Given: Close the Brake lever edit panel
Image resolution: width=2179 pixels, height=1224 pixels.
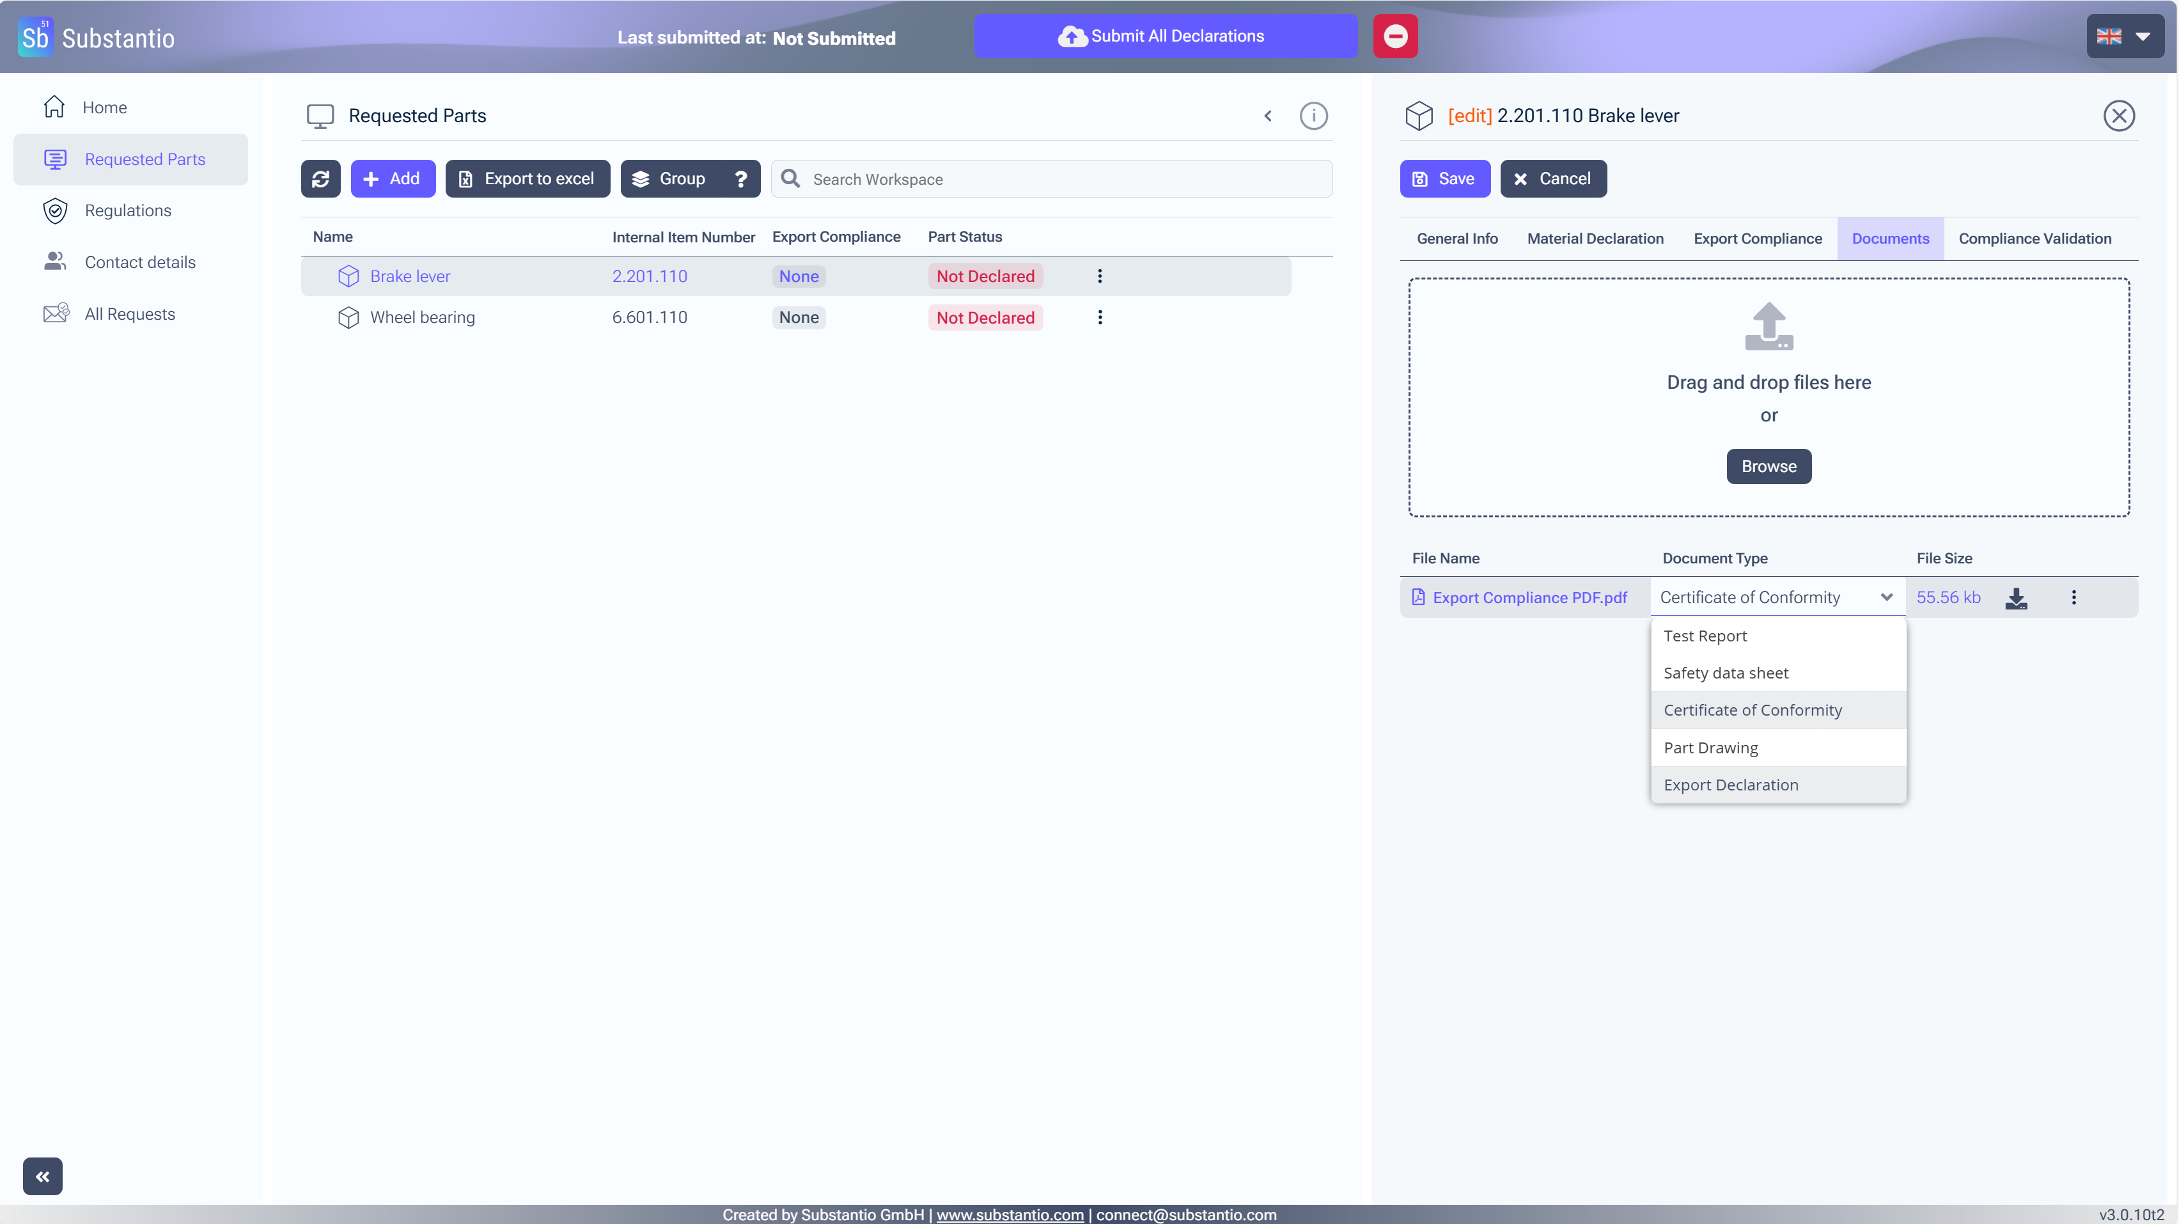Looking at the screenshot, I should [x=2119, y=116].
